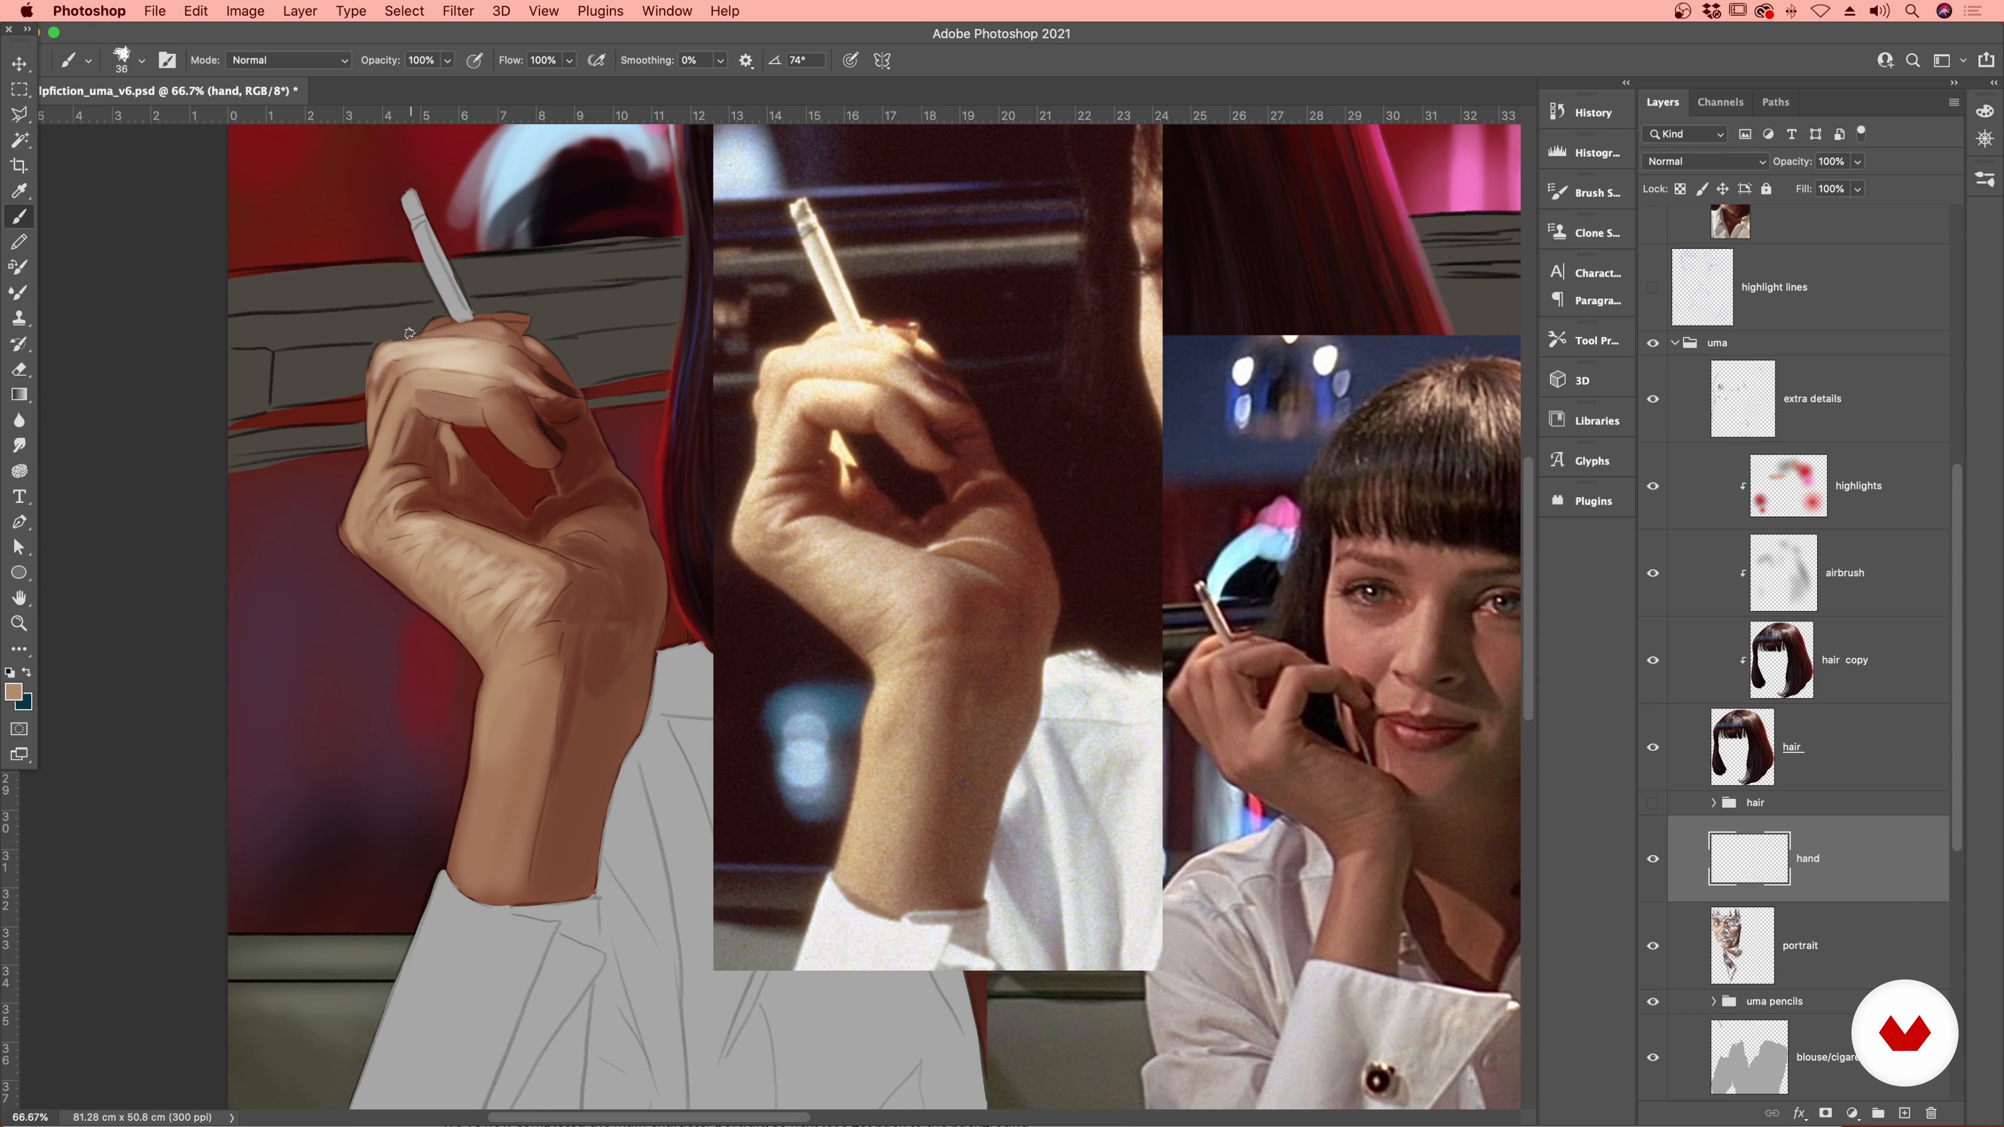
Task: Toggle airbrush-style build-up in options bar
Action: click(x=597, y=60)
